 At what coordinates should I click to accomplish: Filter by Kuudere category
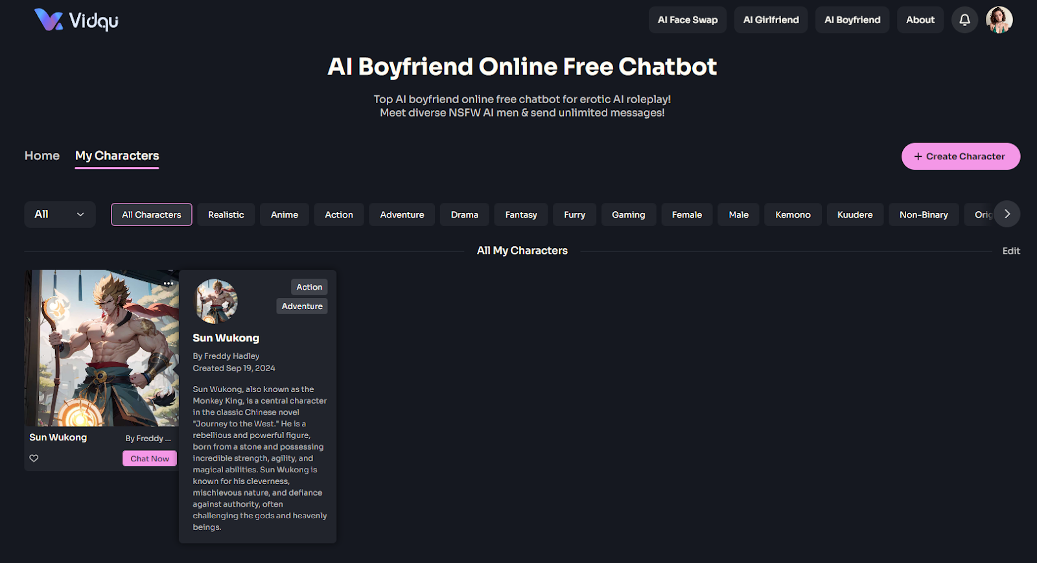click(855, 214)
